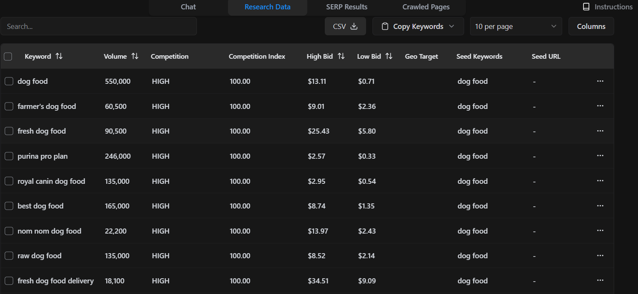
Task: Open three-dot menu for dog food row
Action: coord(600,81)
